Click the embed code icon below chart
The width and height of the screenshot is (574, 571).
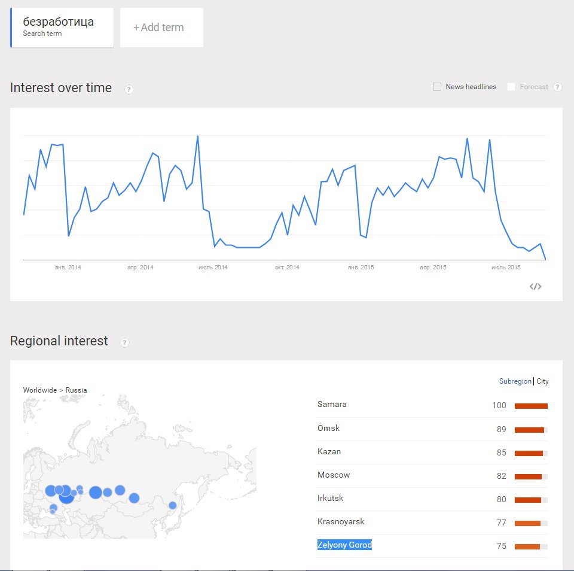pos(535,287)
